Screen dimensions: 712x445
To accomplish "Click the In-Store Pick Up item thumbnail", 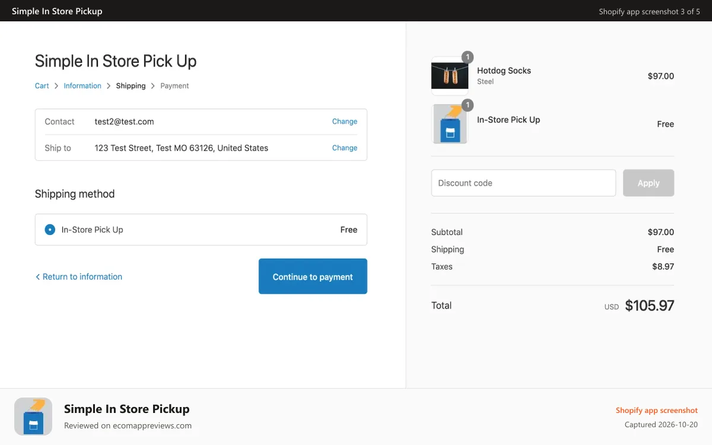I will [450, 124].
